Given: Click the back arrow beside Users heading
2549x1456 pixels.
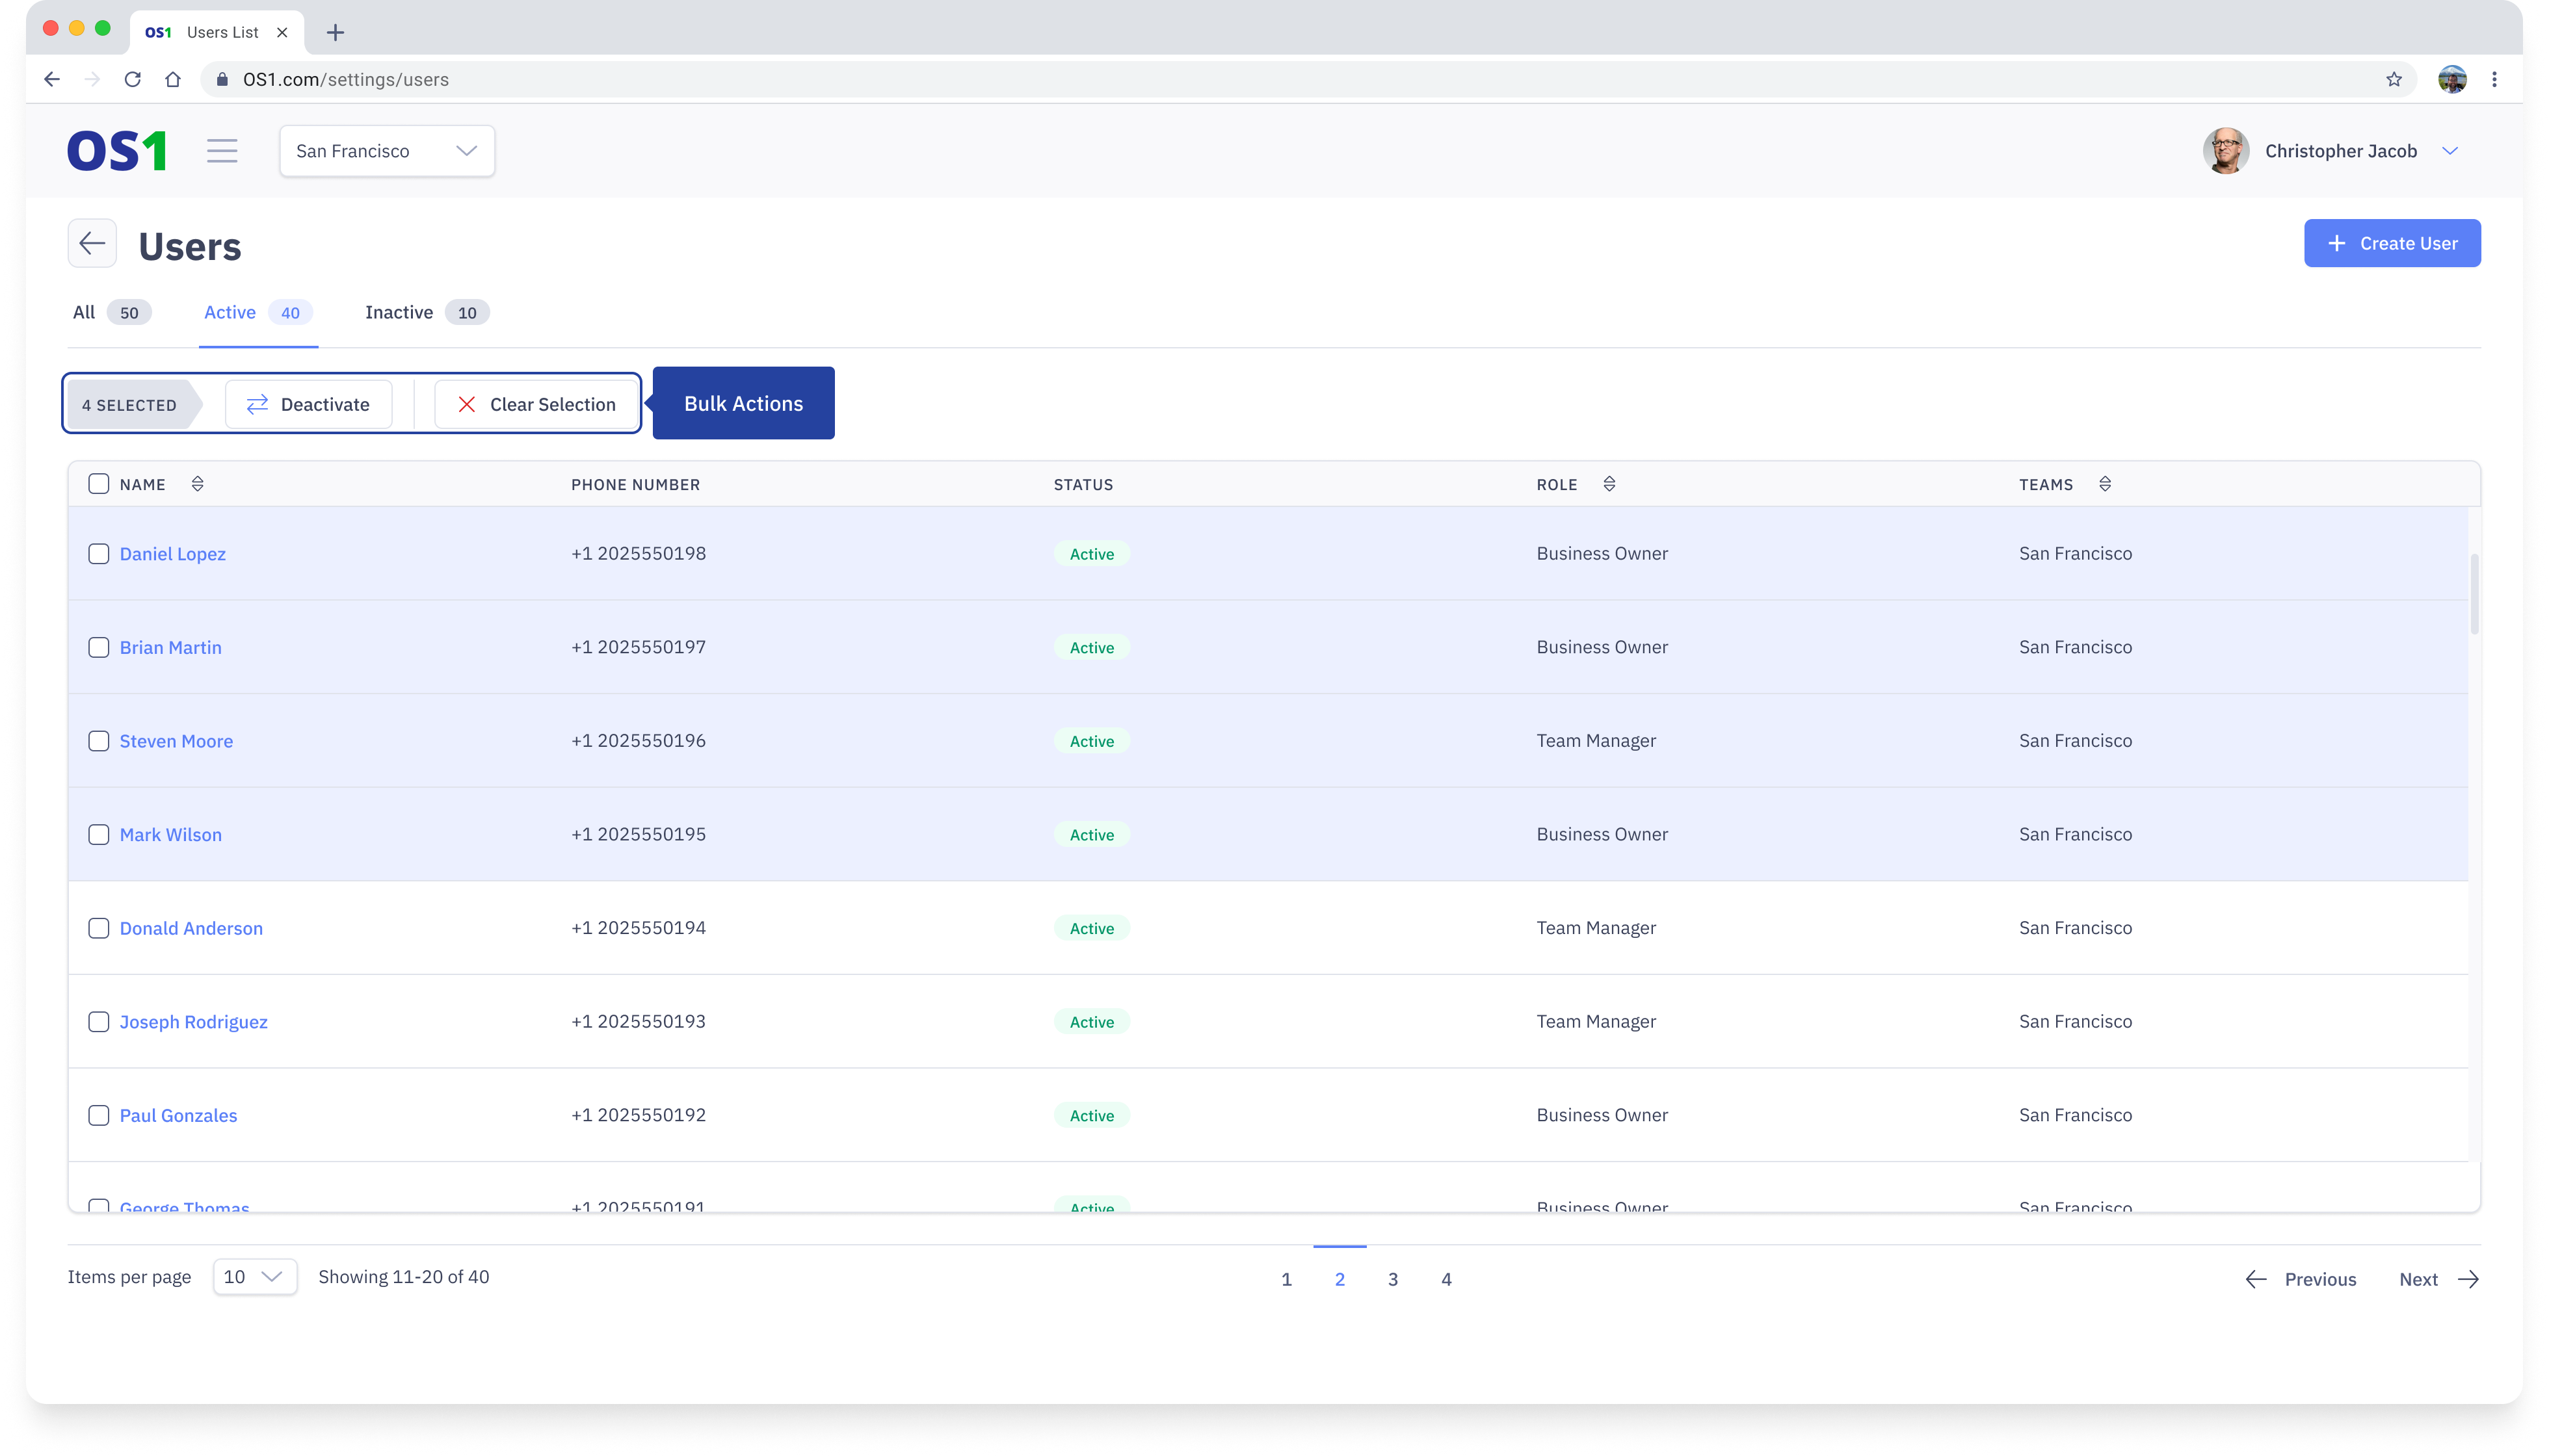Looking at the screenshot, I should (92, 243).
